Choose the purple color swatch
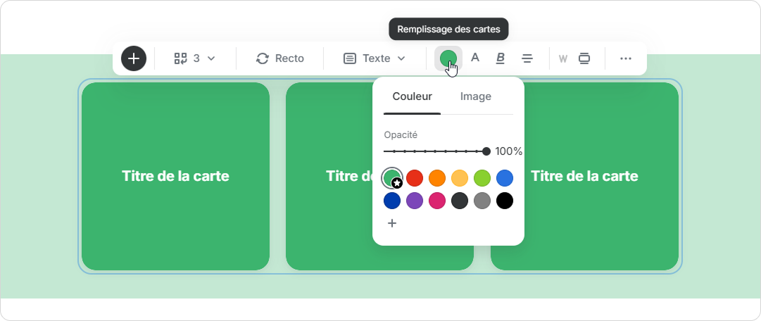The height and width of the screenshot is (321, 761). (x=415, y=201)
